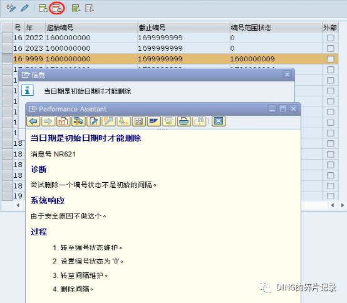Edit documentation page-with-pencil icon

[x=93, y=121]
